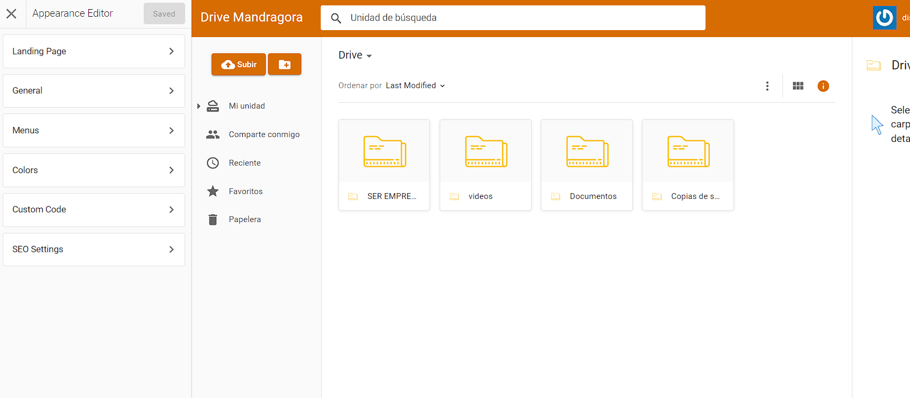The height and width of the screenshot is (398, 910).
Task: Click the Favoritos star icon
Action: point(213,191)
